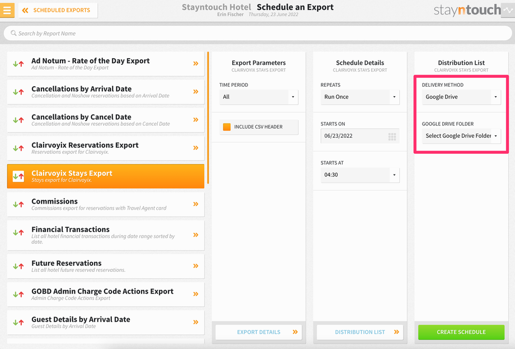Open the Starts At time dropdown

click(360, 175)
